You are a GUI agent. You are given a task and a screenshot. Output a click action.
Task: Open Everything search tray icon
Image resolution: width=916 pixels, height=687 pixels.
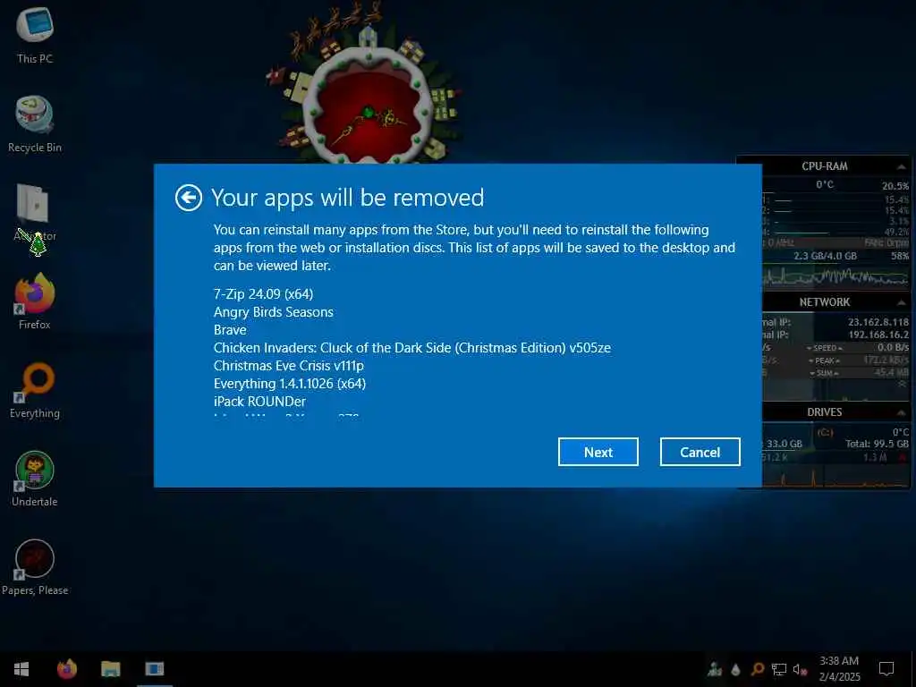point(757,669)
